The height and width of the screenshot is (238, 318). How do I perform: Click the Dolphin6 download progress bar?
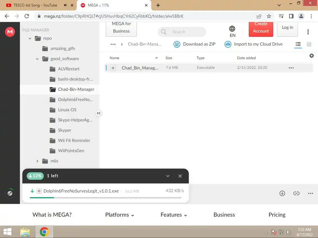pos(106,197)
